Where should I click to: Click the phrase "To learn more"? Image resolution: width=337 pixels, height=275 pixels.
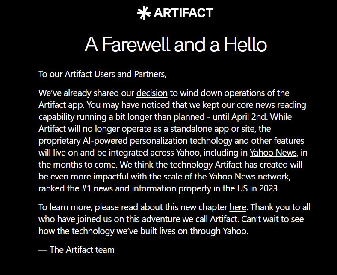(64, 208)
